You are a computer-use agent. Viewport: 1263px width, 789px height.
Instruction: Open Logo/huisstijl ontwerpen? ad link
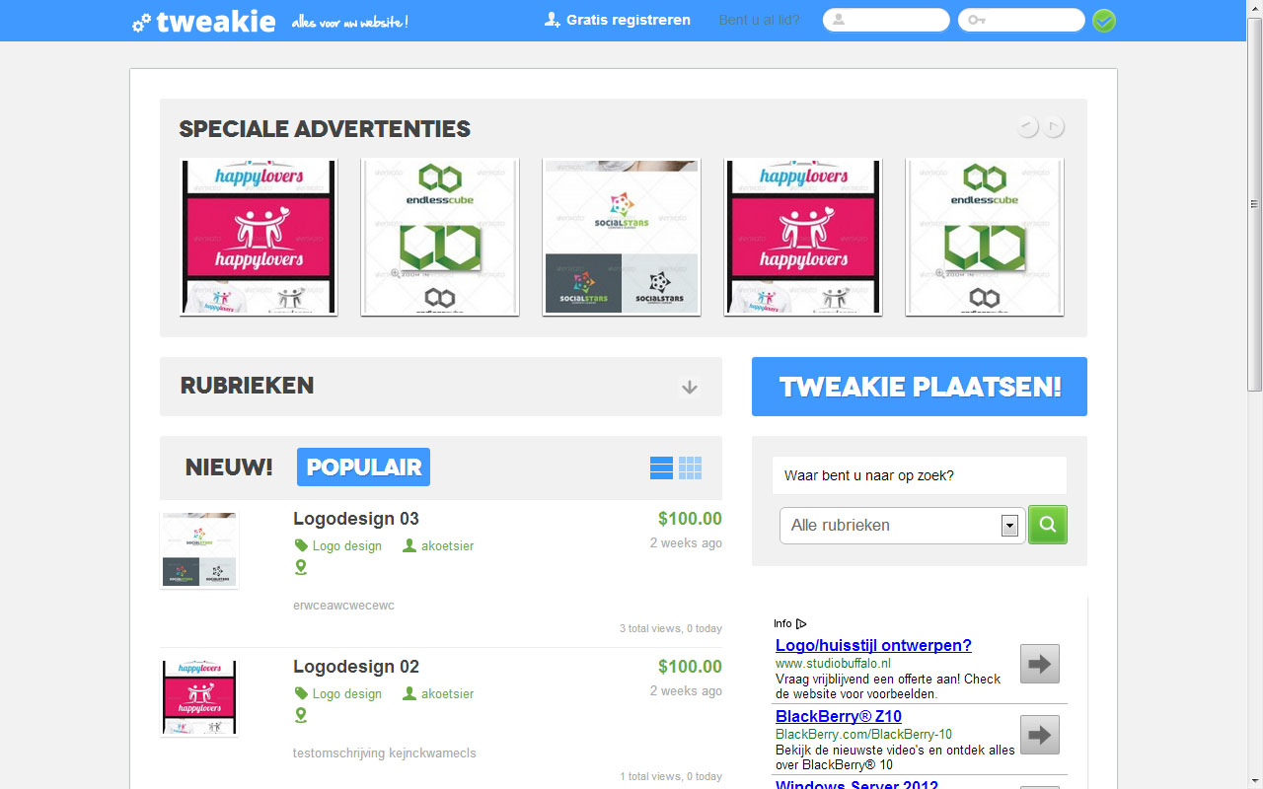(x=873, y=646)
